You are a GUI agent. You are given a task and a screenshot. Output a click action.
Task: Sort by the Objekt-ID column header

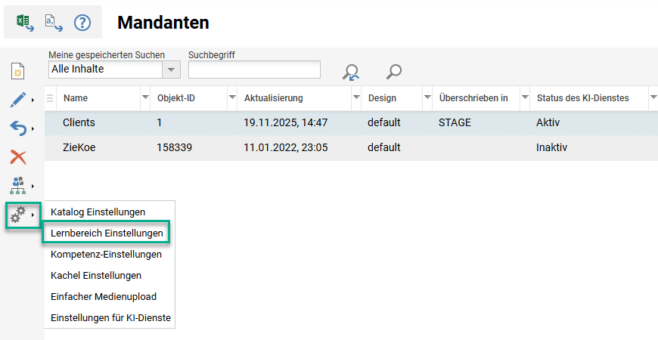pyautogui.click(x=176, y=98)
